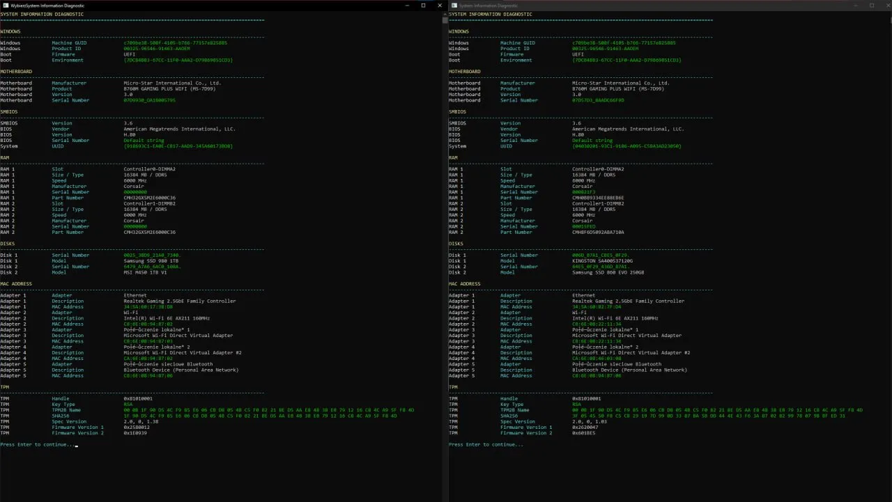892x502 pixels.
Task: Close the left diagnostic window
Action: coord(439,5)
